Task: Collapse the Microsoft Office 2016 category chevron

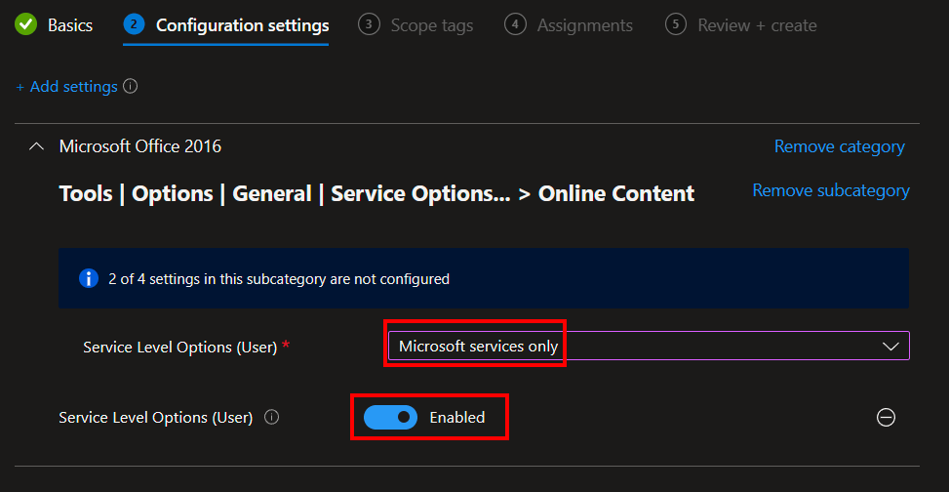Action: pyautogui.click(x=37, y=146)
